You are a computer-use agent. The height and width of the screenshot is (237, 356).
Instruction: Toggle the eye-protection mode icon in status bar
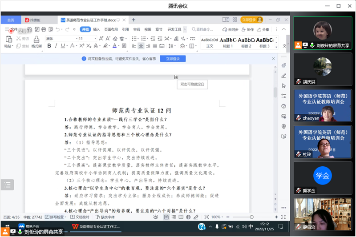[x=155, y=217]
